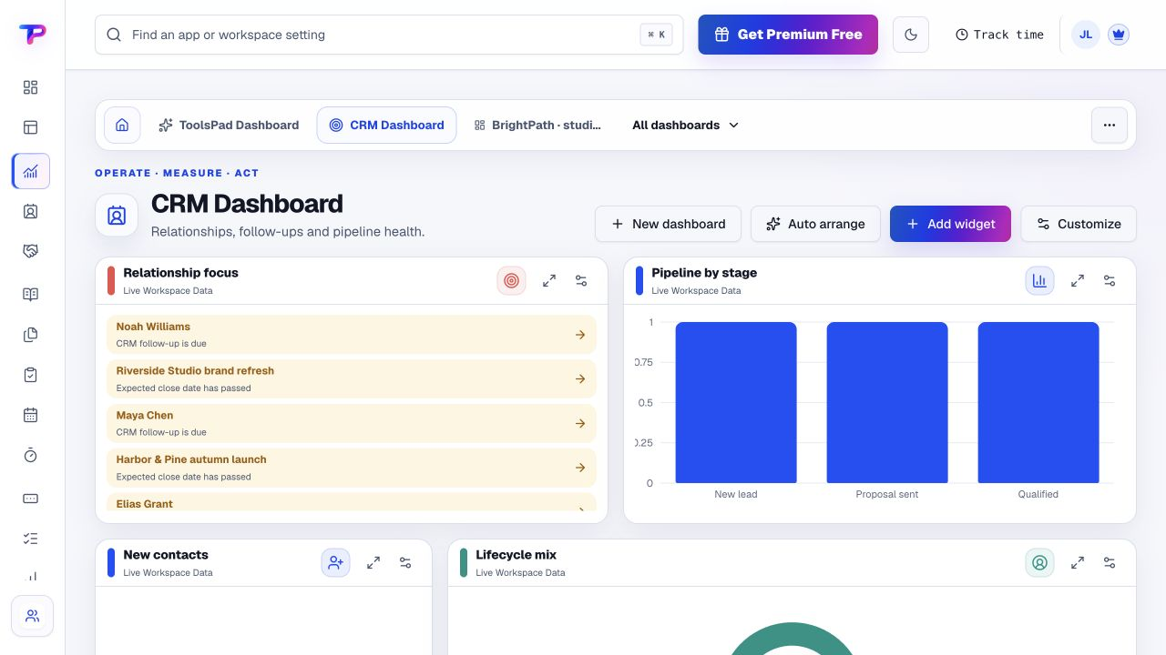1166x655 pixels.
Task: Open the clipboard checkmark icon in sidebar
Action: (30, 375)
